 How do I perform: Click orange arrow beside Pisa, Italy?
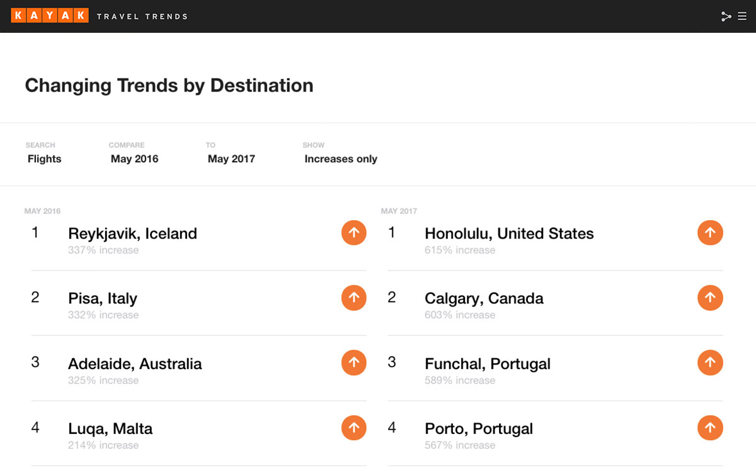coord(354,298)
